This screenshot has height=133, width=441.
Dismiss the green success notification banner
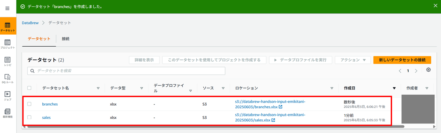point(435,6)
